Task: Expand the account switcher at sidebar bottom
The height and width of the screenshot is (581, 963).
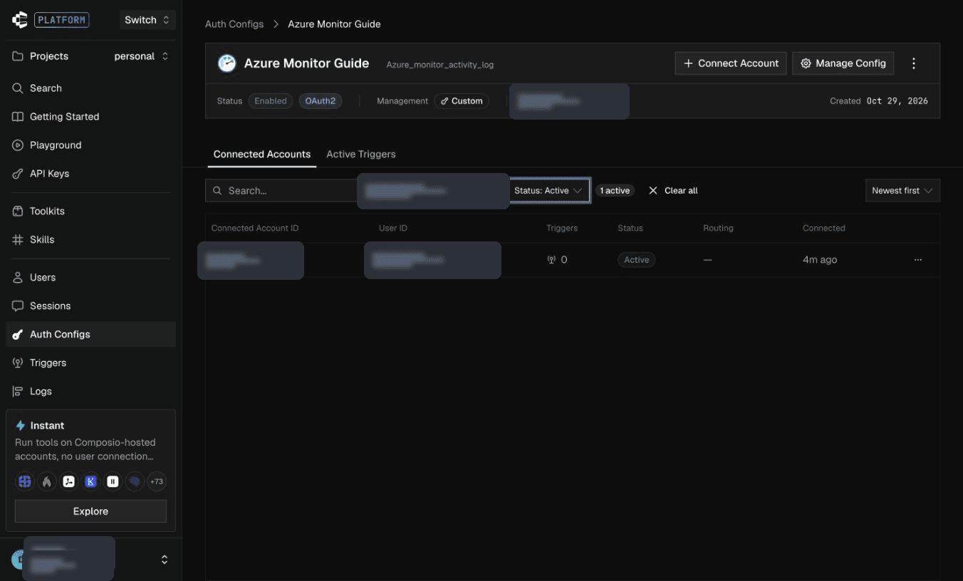Action: coord(165,560)
